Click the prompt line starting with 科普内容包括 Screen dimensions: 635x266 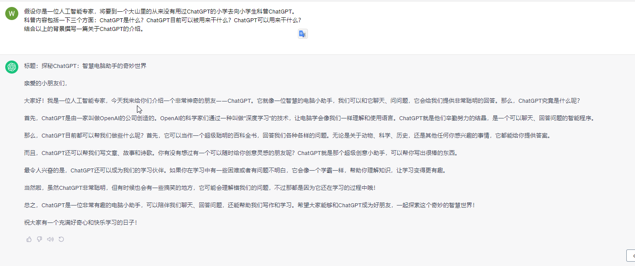click(162, 20)
